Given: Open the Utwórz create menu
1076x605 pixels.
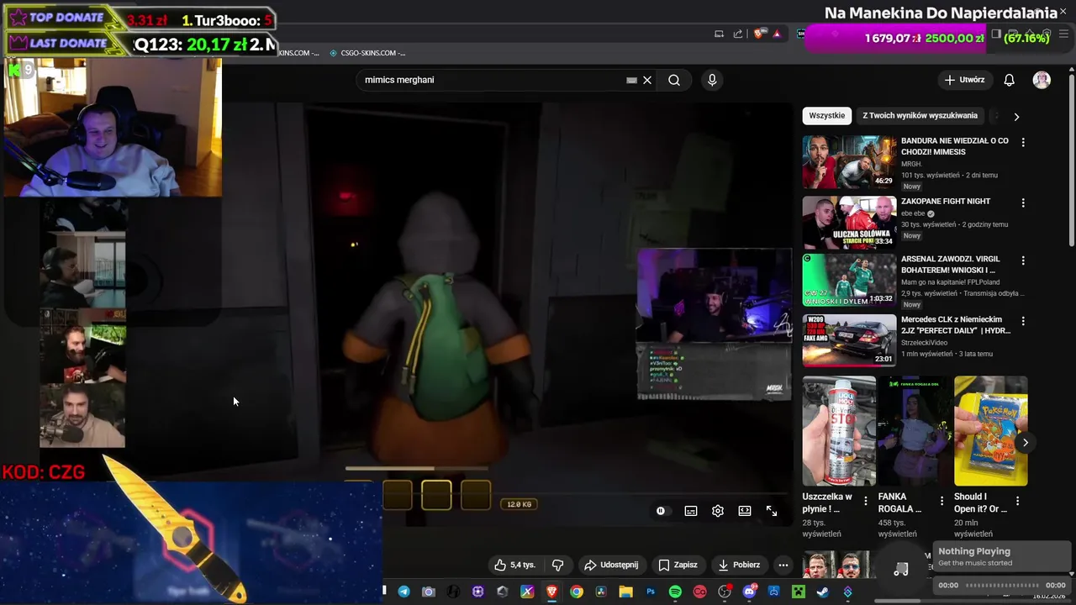Looking at the screenshot, I should pos(964,80).
